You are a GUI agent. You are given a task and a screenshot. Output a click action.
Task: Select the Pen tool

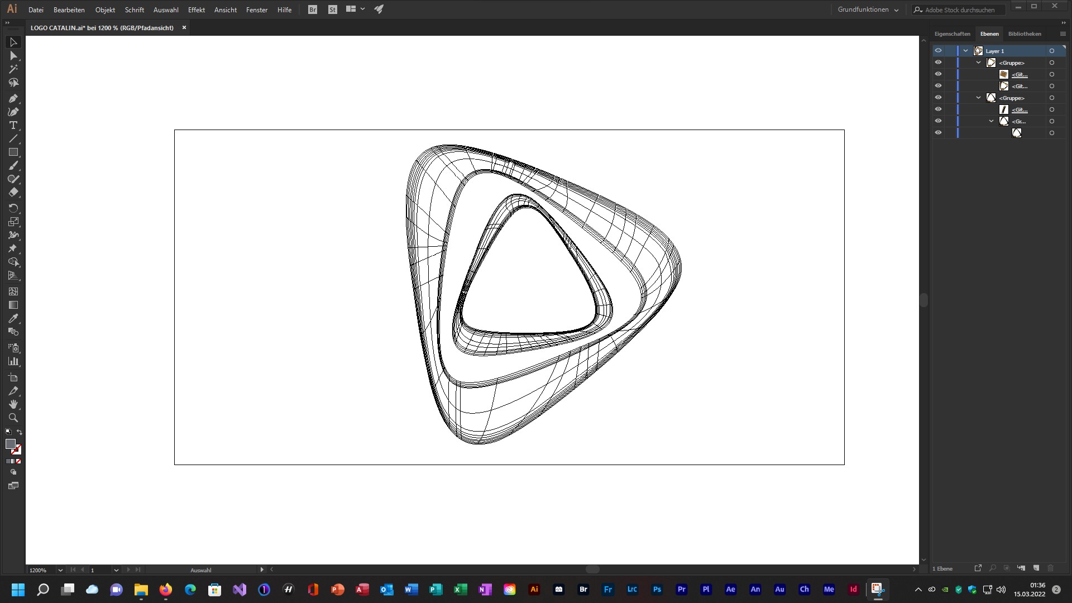tap(13, 99)
